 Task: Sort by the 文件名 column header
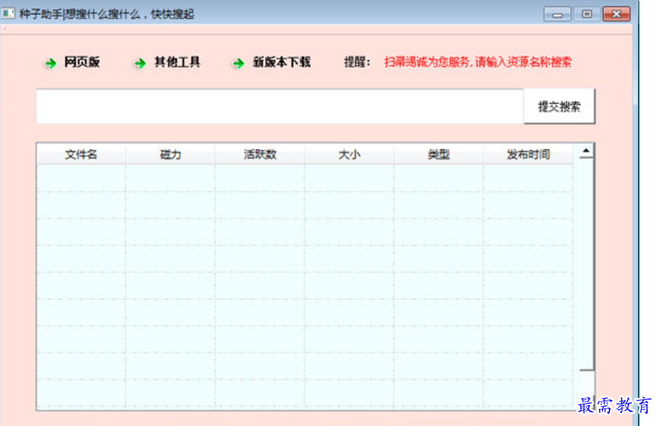[x=81, y=155]
